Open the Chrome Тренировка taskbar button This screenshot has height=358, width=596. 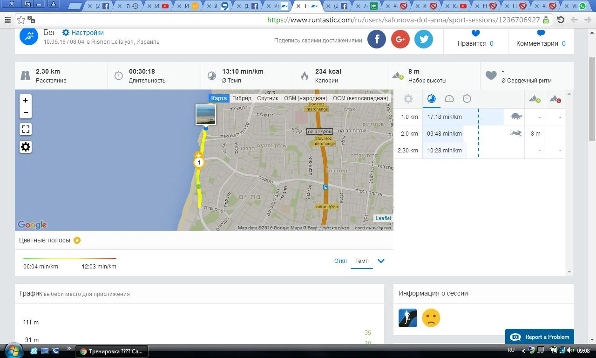pyautogui.click(x=112, y=351)
